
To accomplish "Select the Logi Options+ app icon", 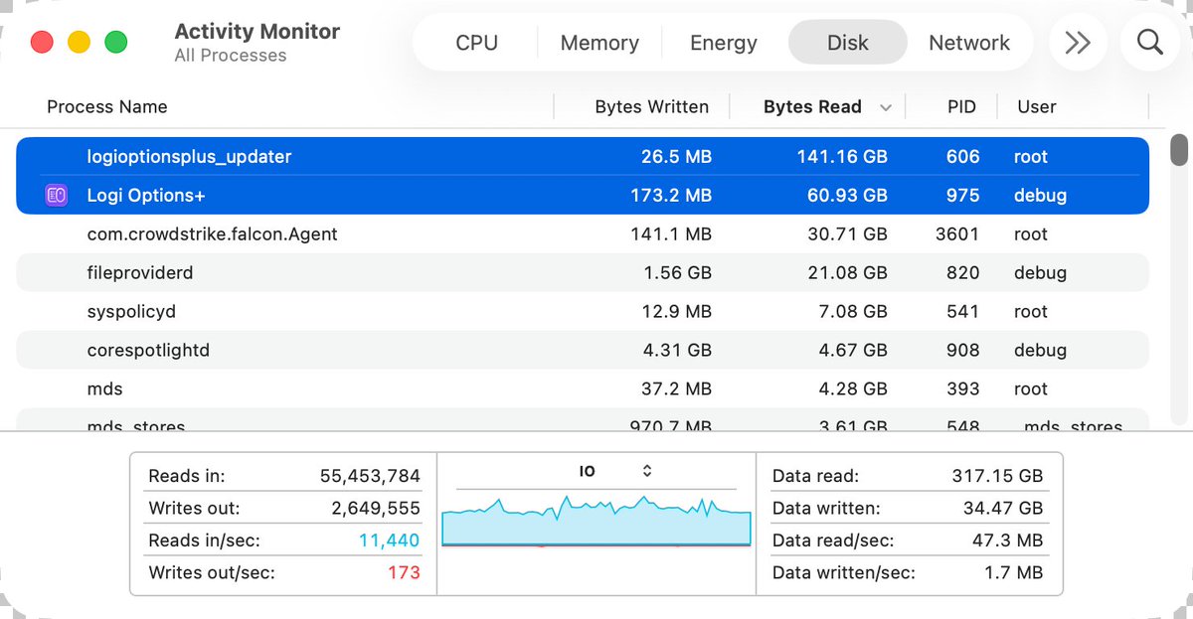I will pos(57,196).
